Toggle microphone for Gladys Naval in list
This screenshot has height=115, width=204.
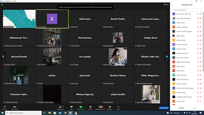pyautogui.click(x=198, y=66)
